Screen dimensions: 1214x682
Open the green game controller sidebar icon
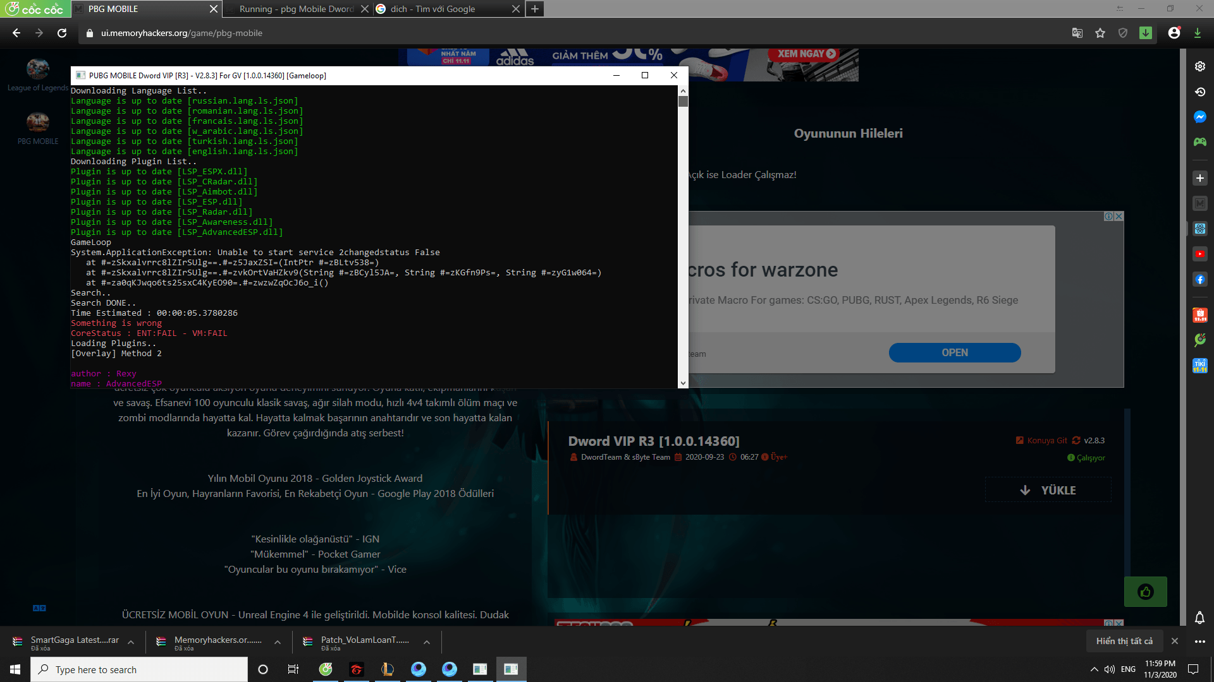click(1199, 142)
